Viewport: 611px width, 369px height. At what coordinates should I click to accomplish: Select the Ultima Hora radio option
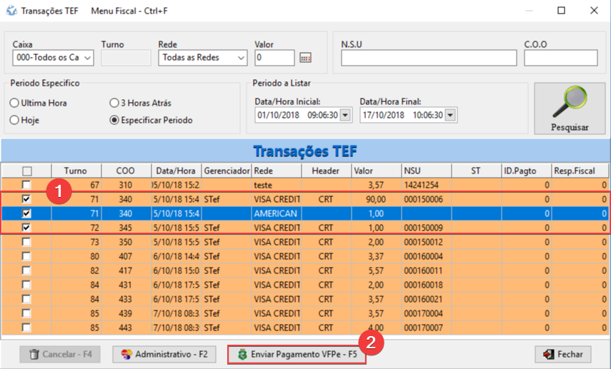(x=14, y=103)
